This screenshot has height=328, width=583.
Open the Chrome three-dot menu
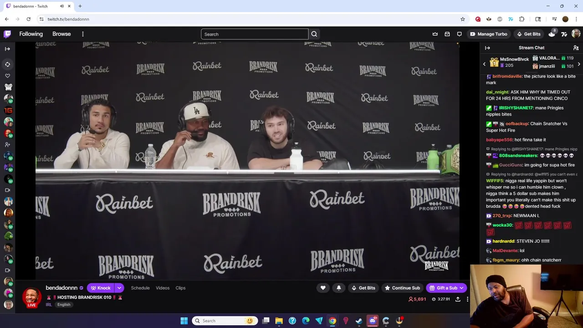pos(576,19)
